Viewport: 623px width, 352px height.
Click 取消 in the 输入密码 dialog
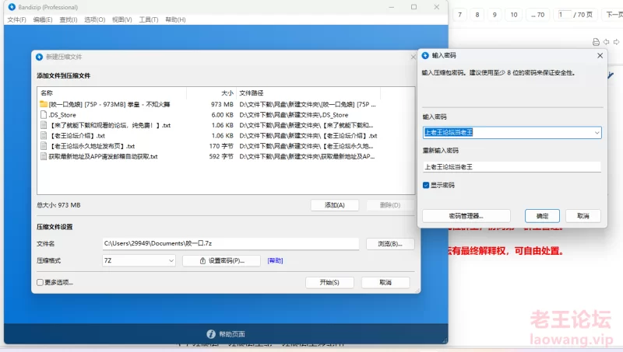[x=583, y=216]
